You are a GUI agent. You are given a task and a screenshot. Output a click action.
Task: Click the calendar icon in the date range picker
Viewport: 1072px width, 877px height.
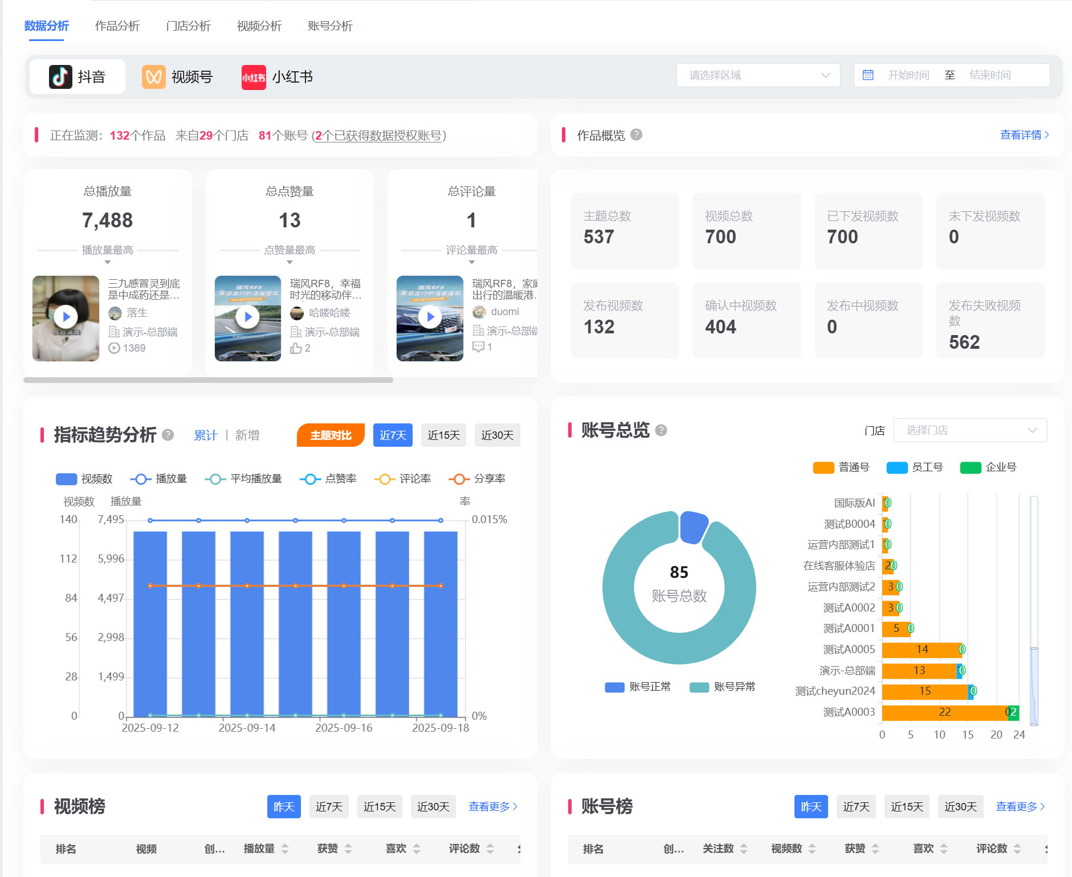coord(869,75)
